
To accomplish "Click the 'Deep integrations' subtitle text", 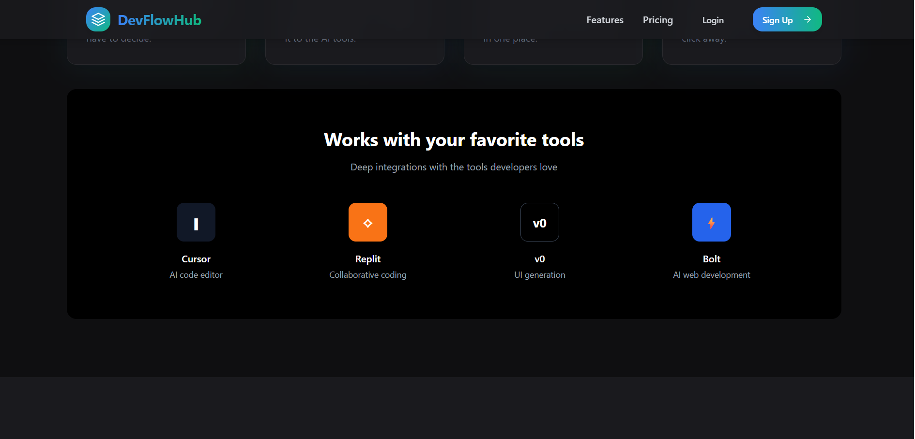I will 454,167.
